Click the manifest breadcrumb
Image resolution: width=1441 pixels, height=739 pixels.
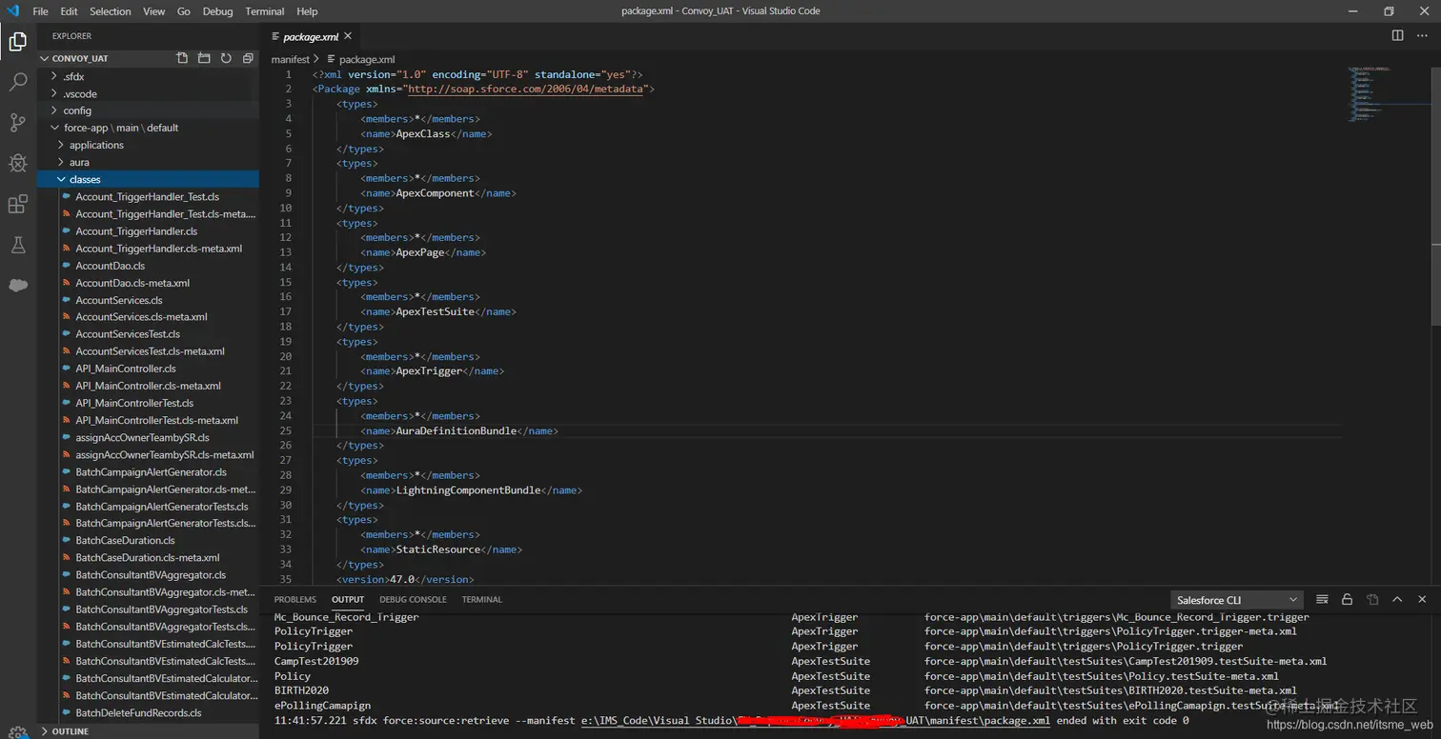tap(290, 59)
